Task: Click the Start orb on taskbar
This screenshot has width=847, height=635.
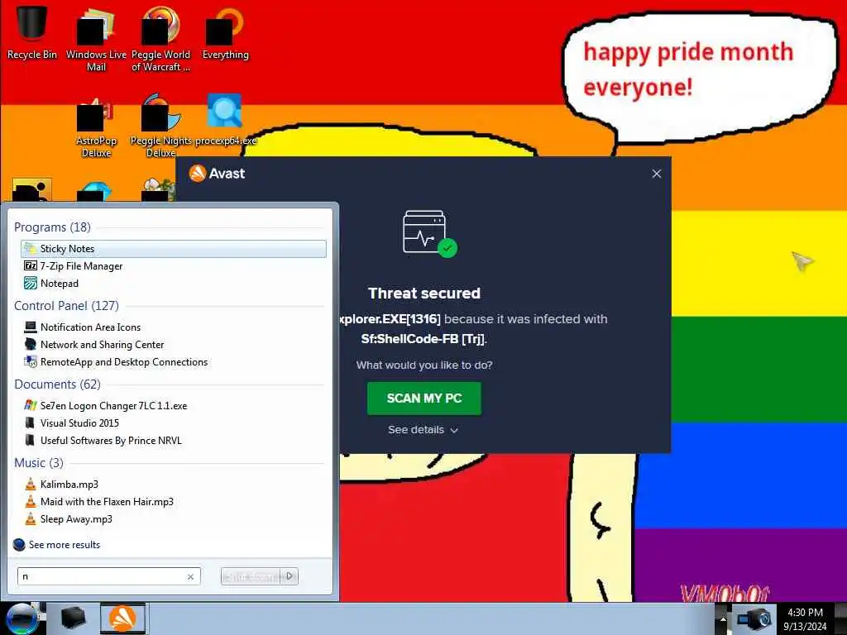Action: [22, 618]
